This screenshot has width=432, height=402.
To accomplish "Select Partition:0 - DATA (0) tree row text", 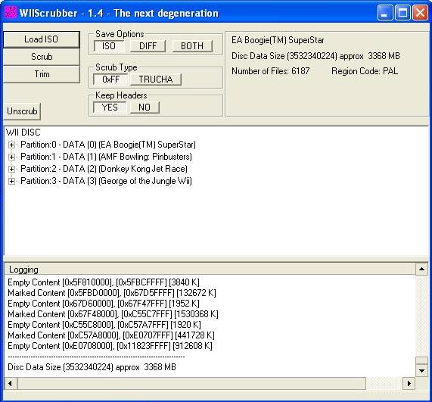I will 108,145.
